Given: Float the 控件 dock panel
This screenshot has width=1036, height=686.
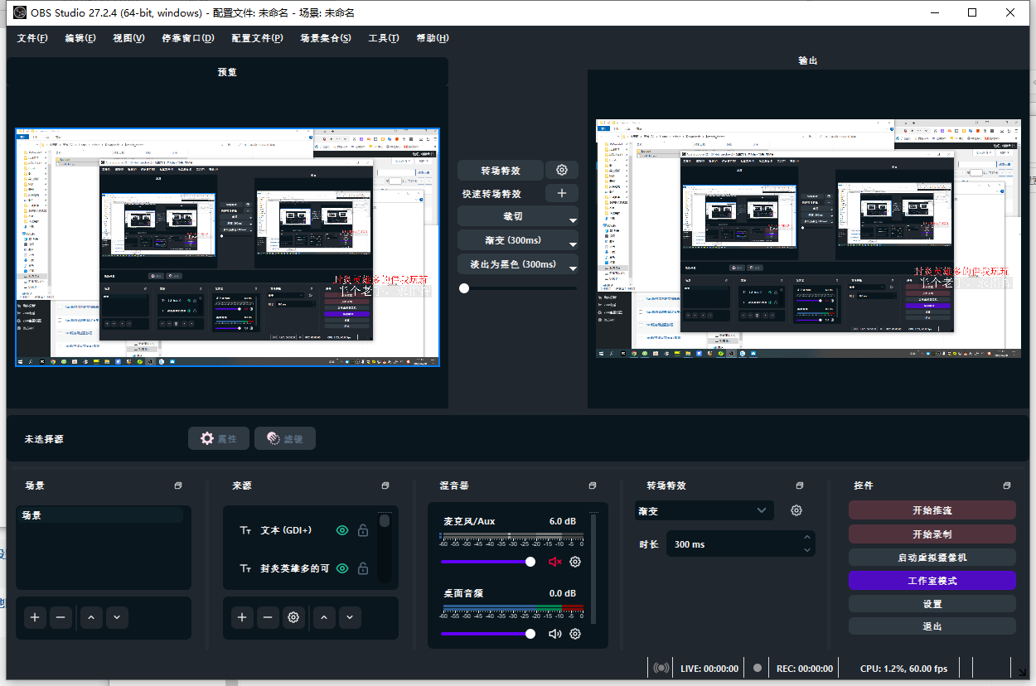Looking at the screenshot, I should [x=1007, y=486].
